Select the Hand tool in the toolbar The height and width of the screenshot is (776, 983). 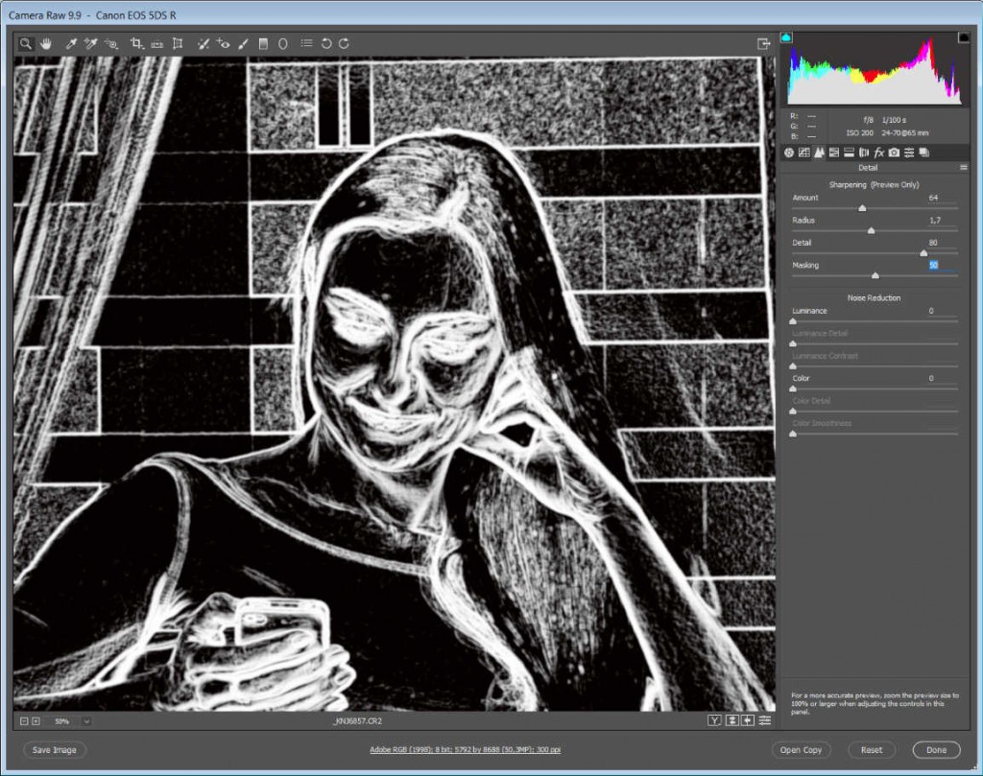click(x=45, y=43)
